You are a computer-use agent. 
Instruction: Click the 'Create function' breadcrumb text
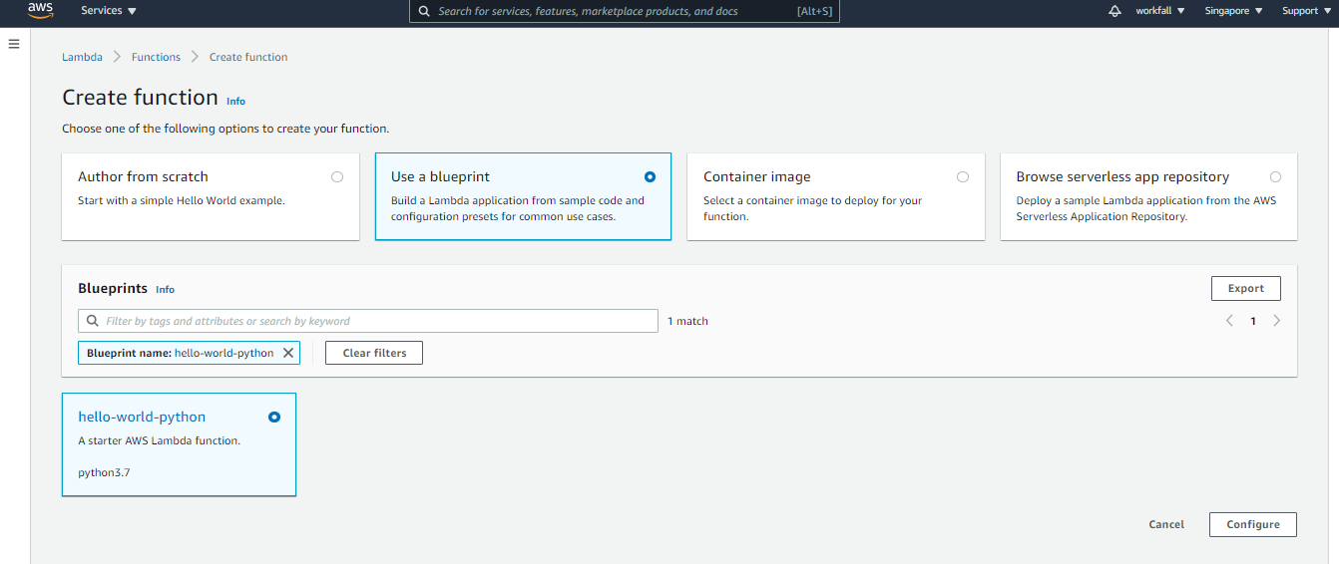coord(248,57)
